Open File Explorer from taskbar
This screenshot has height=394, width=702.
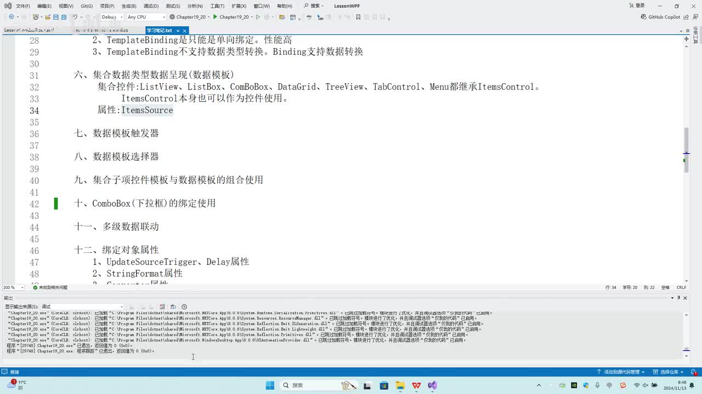pyautogui.click(x=400, y=385)
